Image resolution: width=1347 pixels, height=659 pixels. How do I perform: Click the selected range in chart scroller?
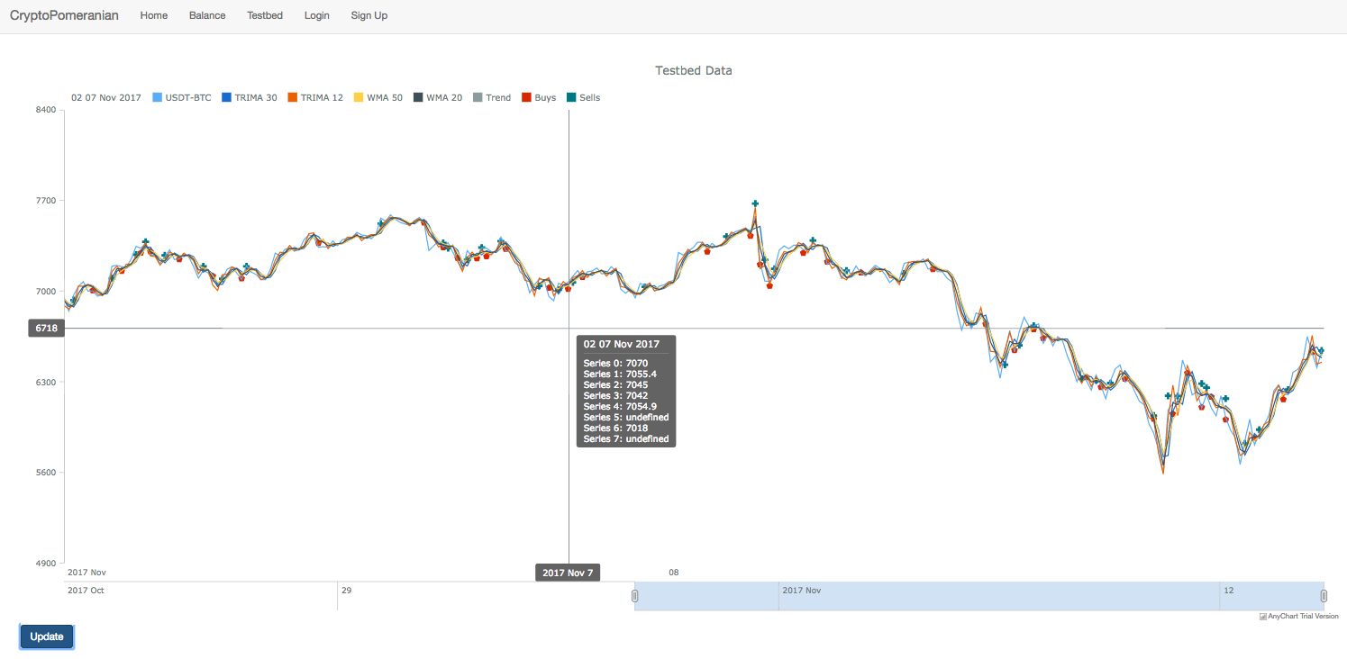tap(979, 596)
